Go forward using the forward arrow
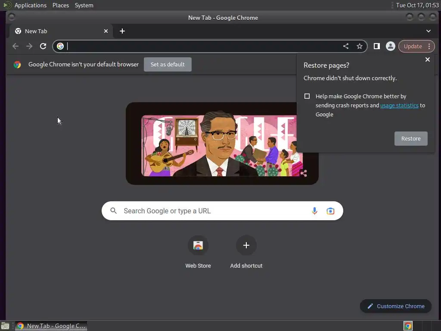 pos(29,46)
